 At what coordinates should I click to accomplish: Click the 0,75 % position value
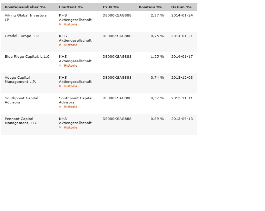(157, 36)
